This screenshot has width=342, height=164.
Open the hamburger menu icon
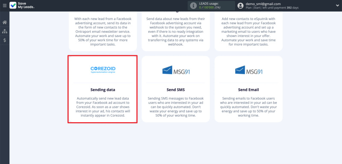coord(5,6)
